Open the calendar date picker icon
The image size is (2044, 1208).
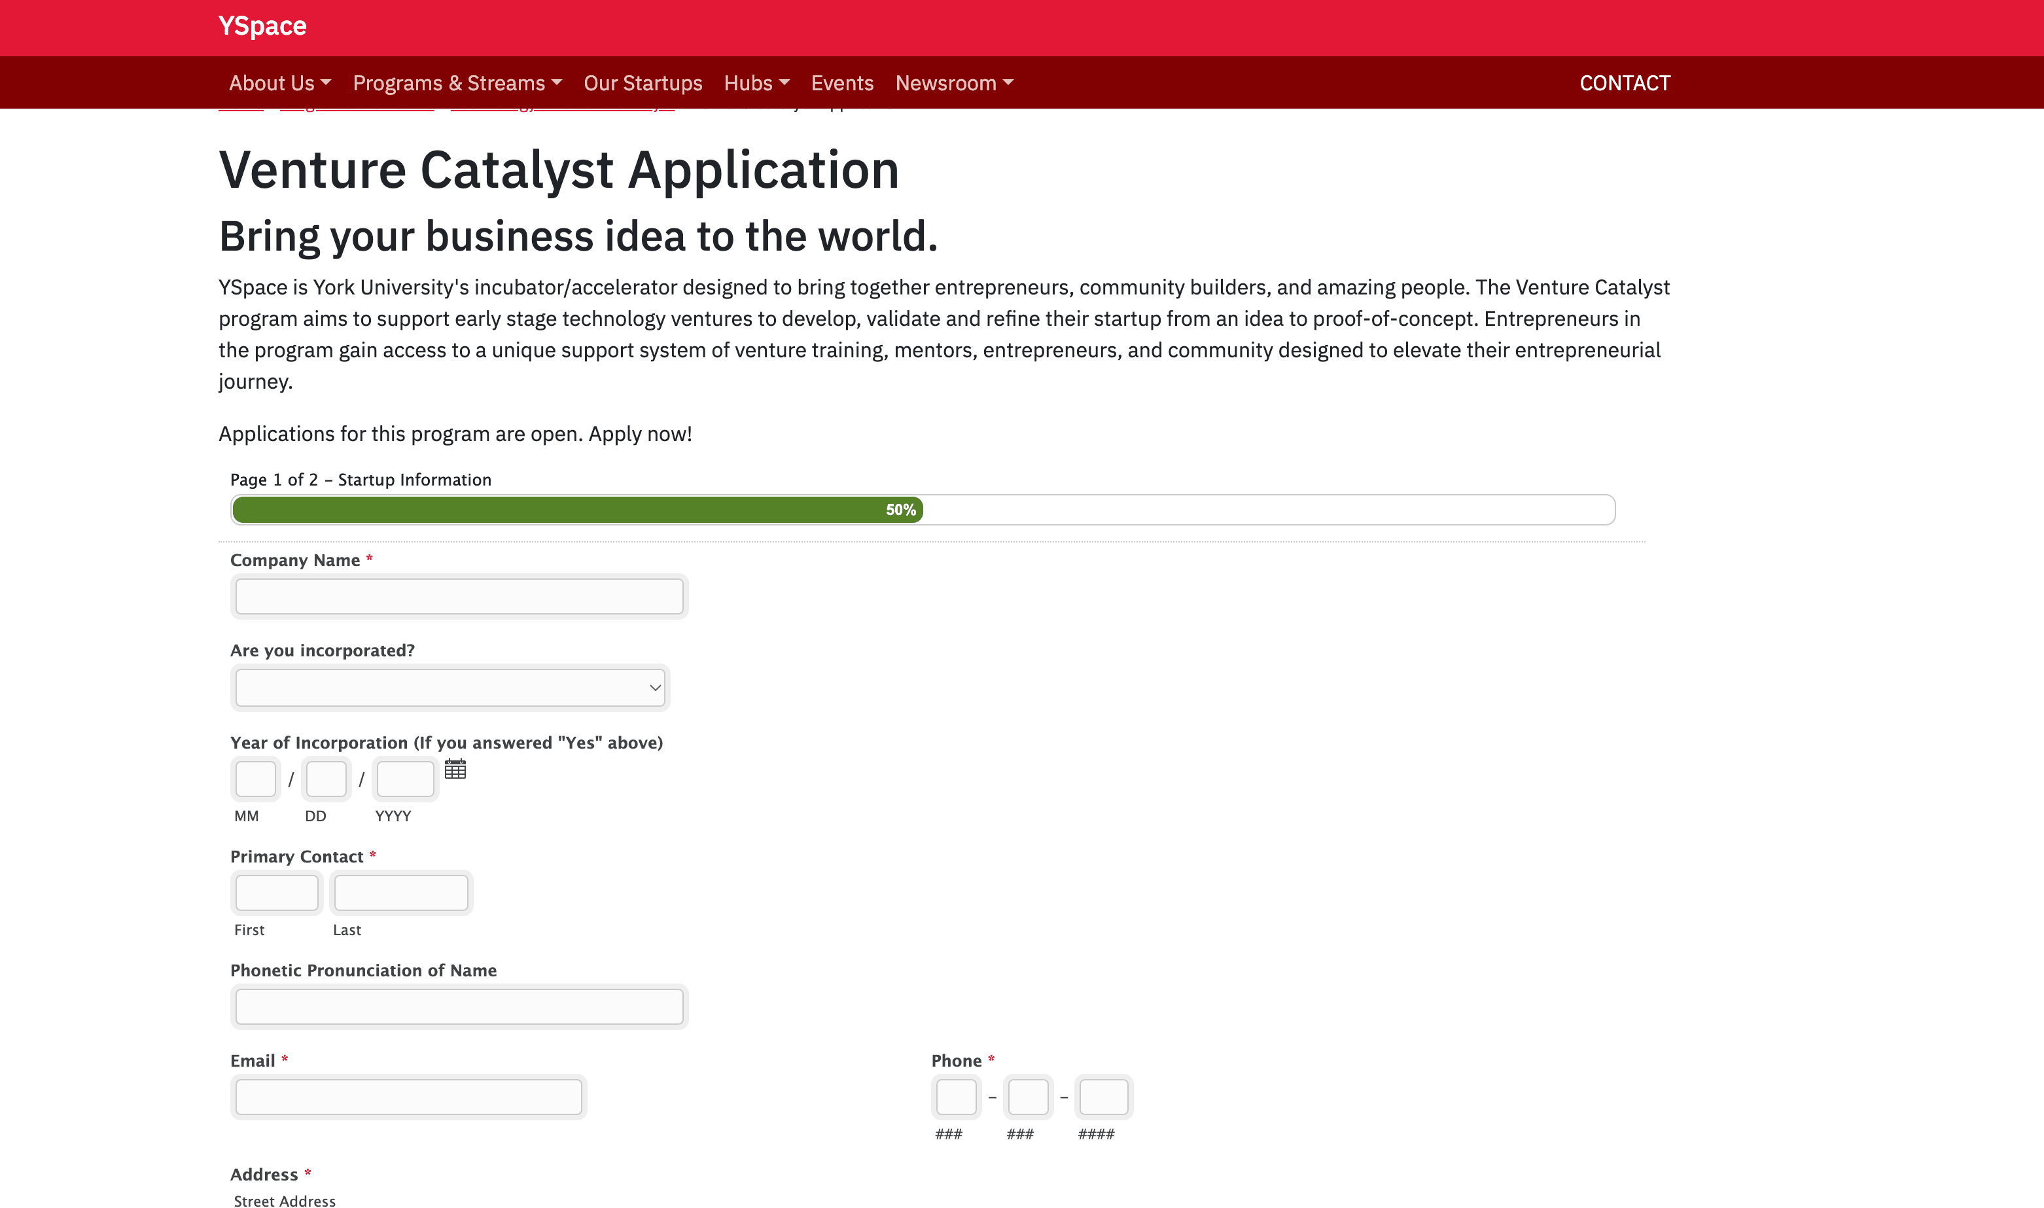[x=455, y=770]
